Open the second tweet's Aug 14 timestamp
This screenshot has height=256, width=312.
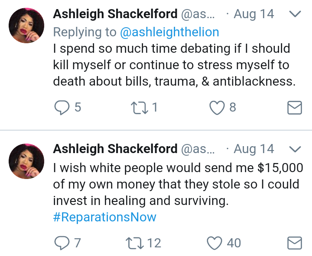pyautogui.click(x=254, y=149)
